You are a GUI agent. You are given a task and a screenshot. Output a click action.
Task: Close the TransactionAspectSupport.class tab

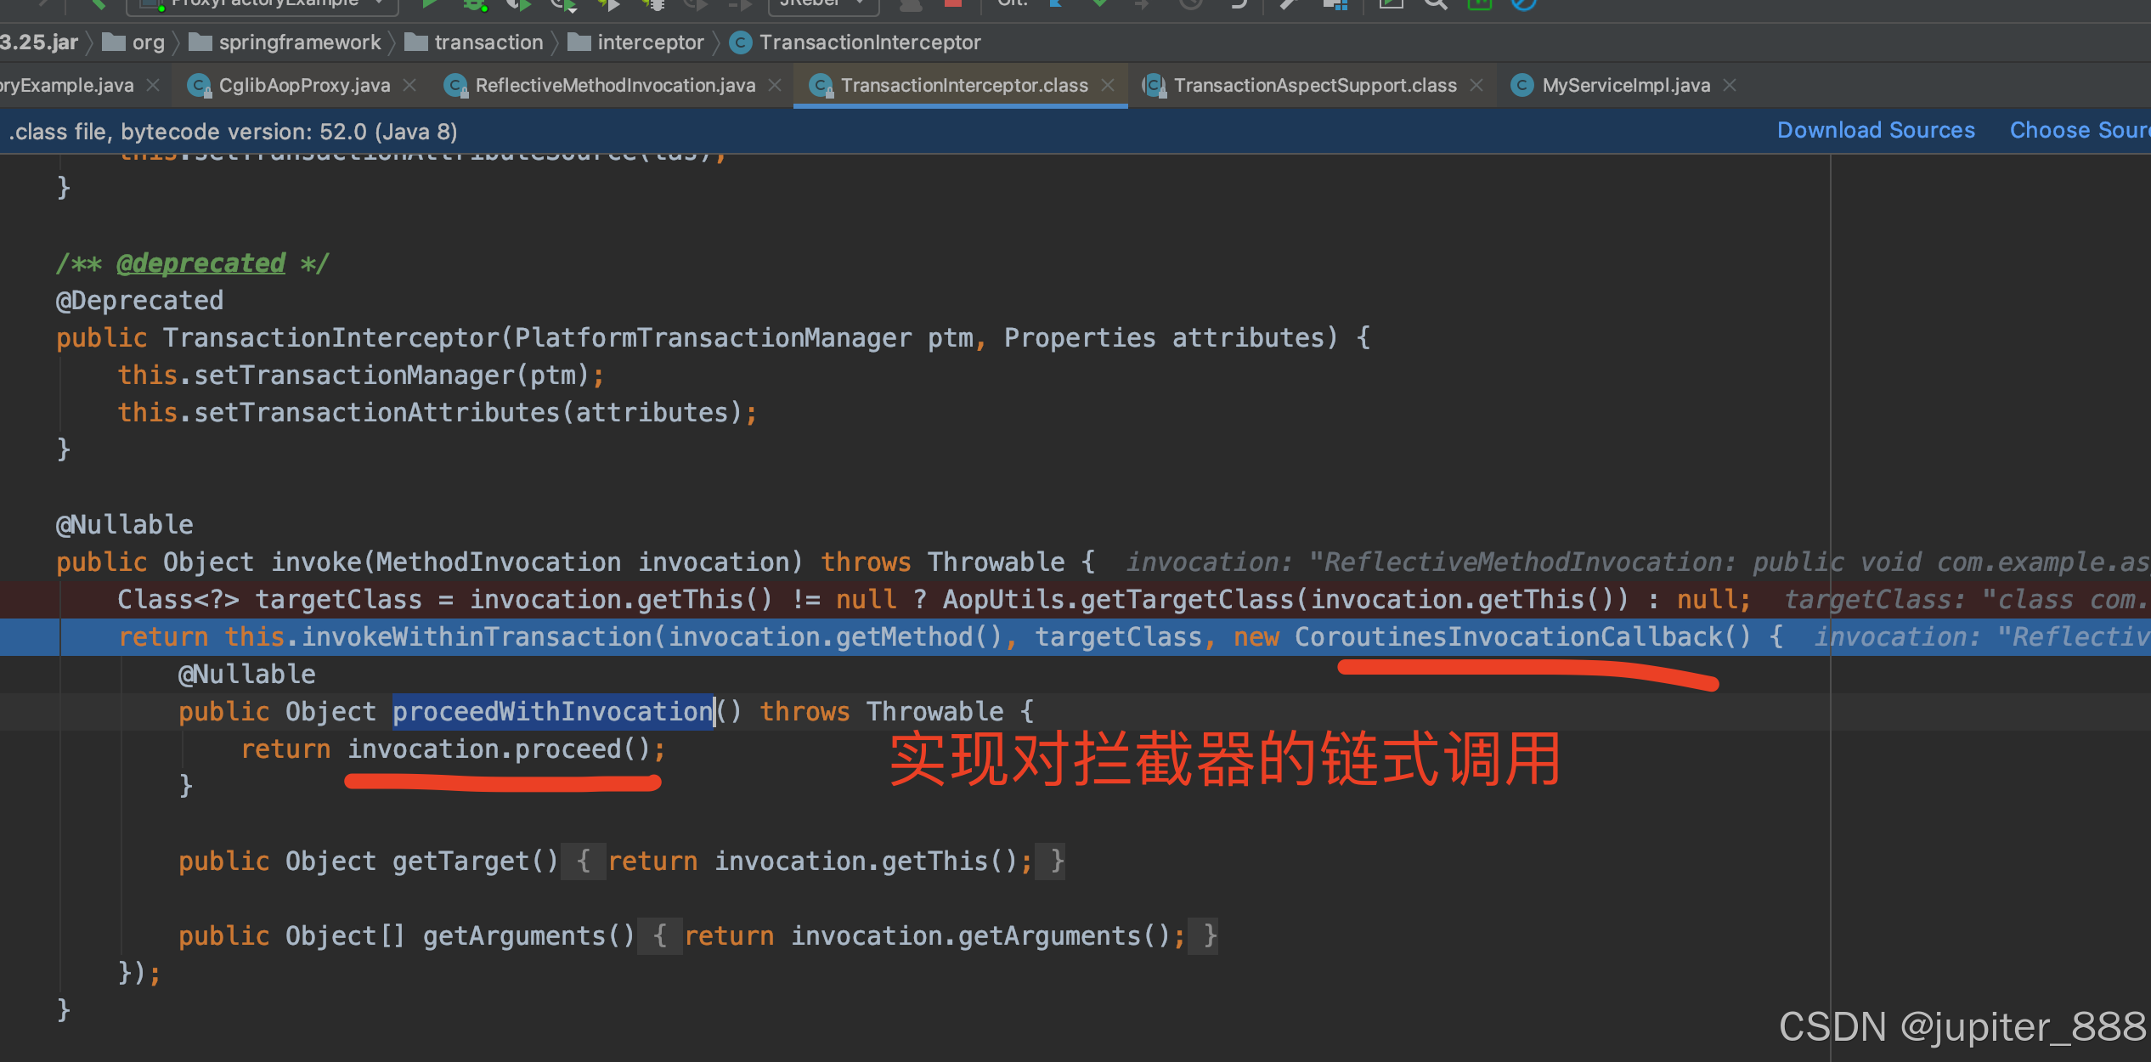[x=1476, y=85]
